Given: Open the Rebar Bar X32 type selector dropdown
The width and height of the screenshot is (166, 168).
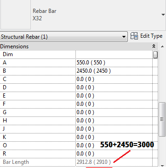Looking at the screenshot, I should coord(163,15).
